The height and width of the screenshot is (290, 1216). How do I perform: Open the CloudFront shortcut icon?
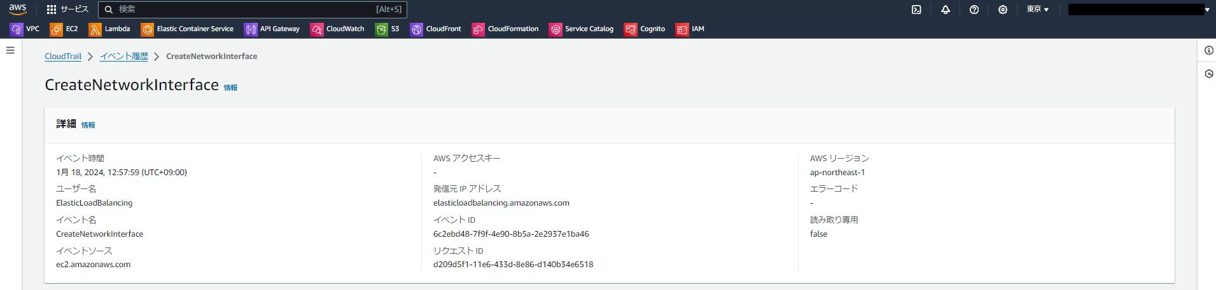click(416, 29)
